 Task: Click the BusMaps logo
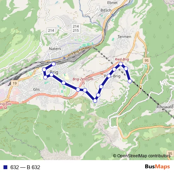pos(157,167)
